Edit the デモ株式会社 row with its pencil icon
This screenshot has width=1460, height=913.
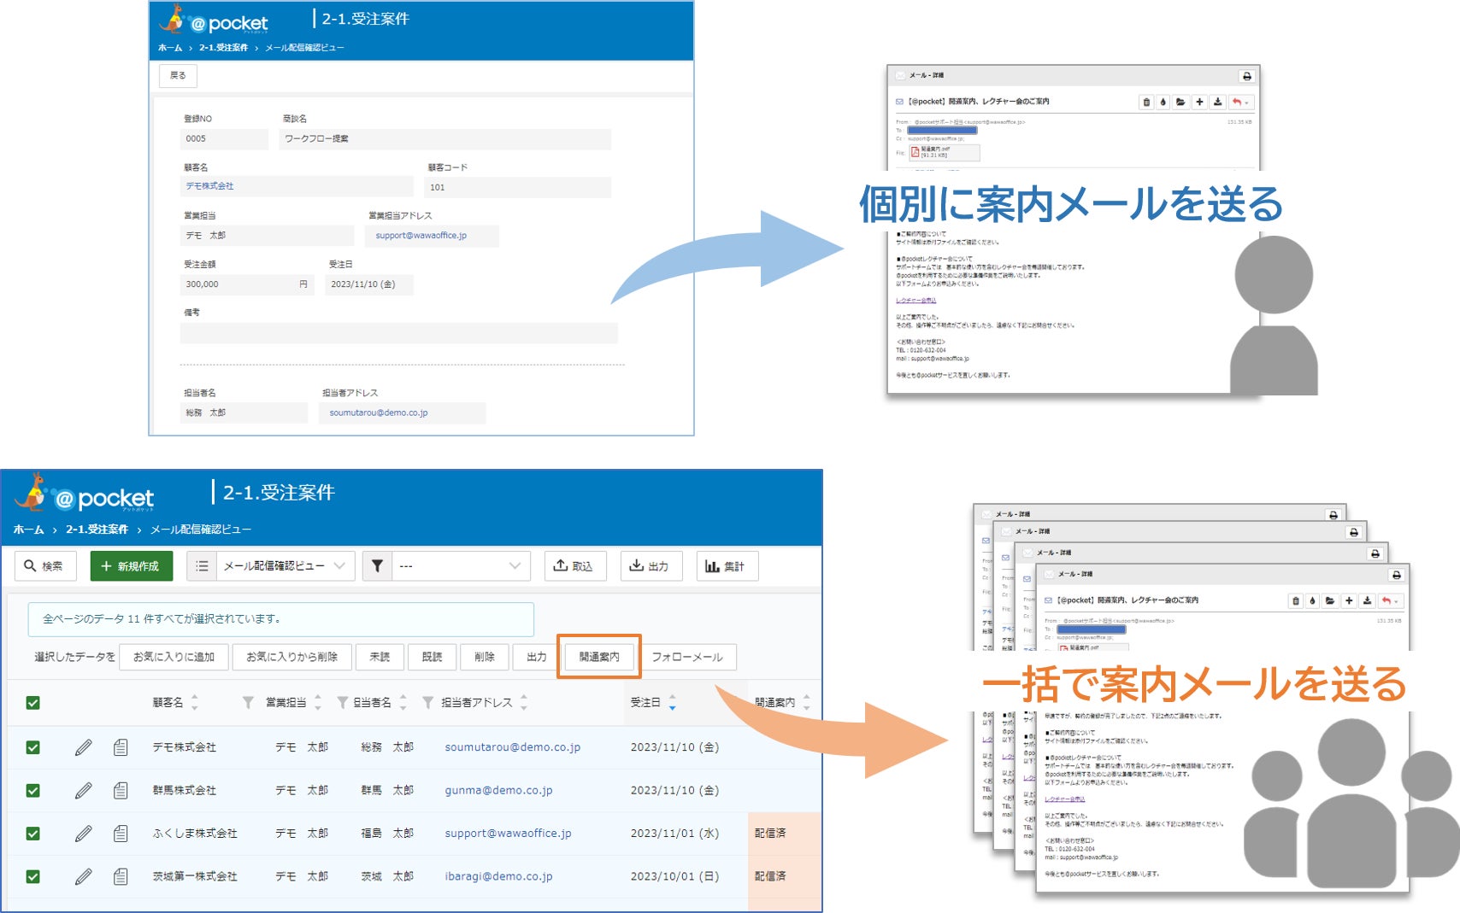point(83,747)
